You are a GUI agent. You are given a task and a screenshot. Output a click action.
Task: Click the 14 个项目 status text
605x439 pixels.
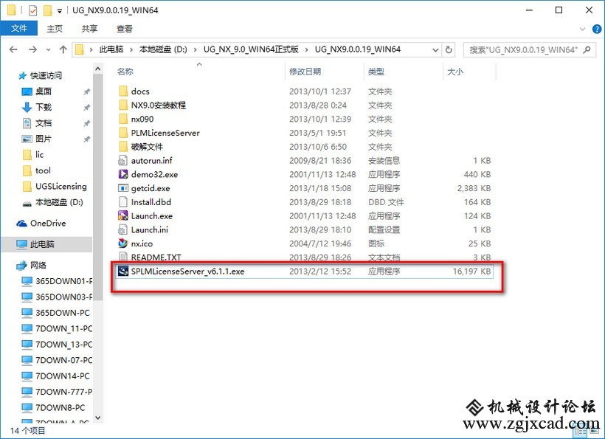point(27,430)
